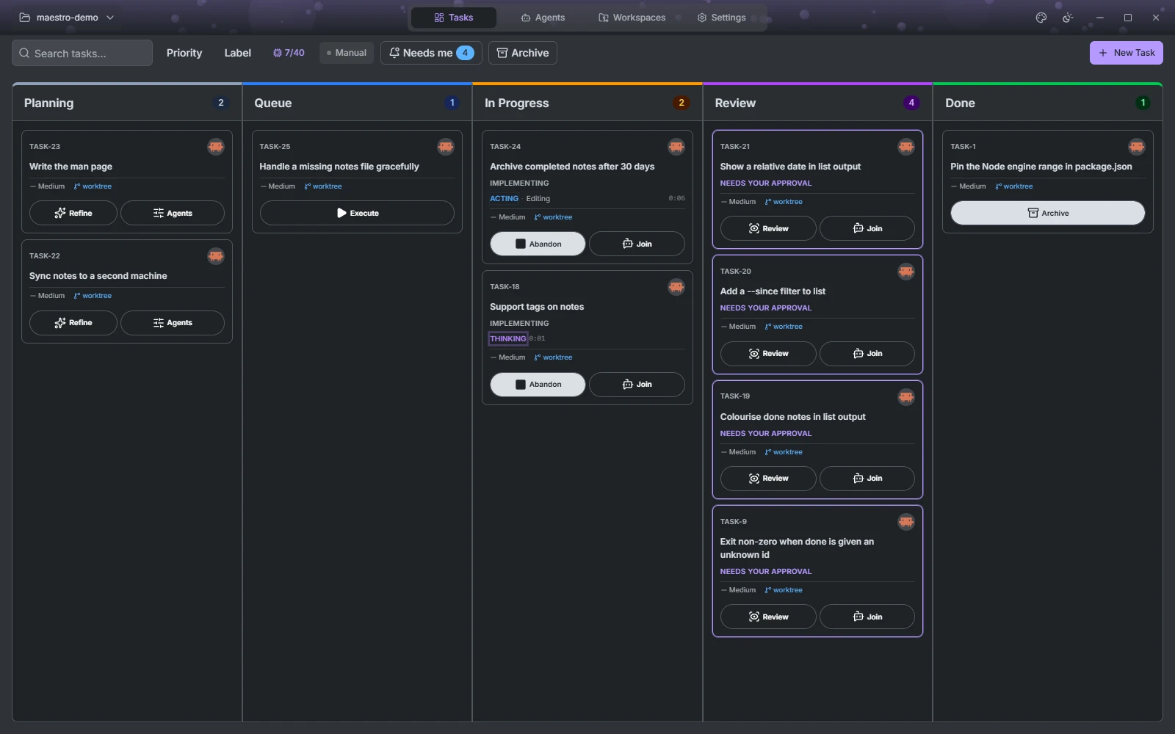Click the agent avatar on TASK-1
The image size is (1175, 734).
tap(1137, 147)
